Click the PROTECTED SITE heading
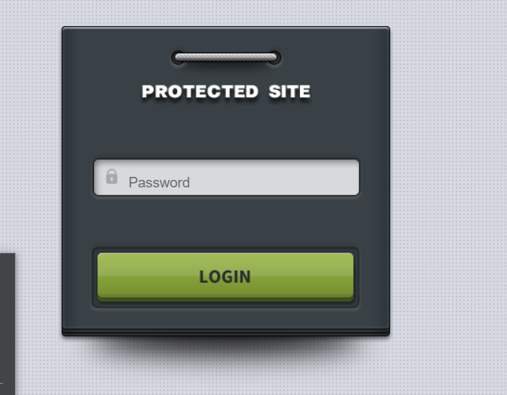Image resolution: width=507 pixels, height=395 pixels. click(x=226, y=91)
